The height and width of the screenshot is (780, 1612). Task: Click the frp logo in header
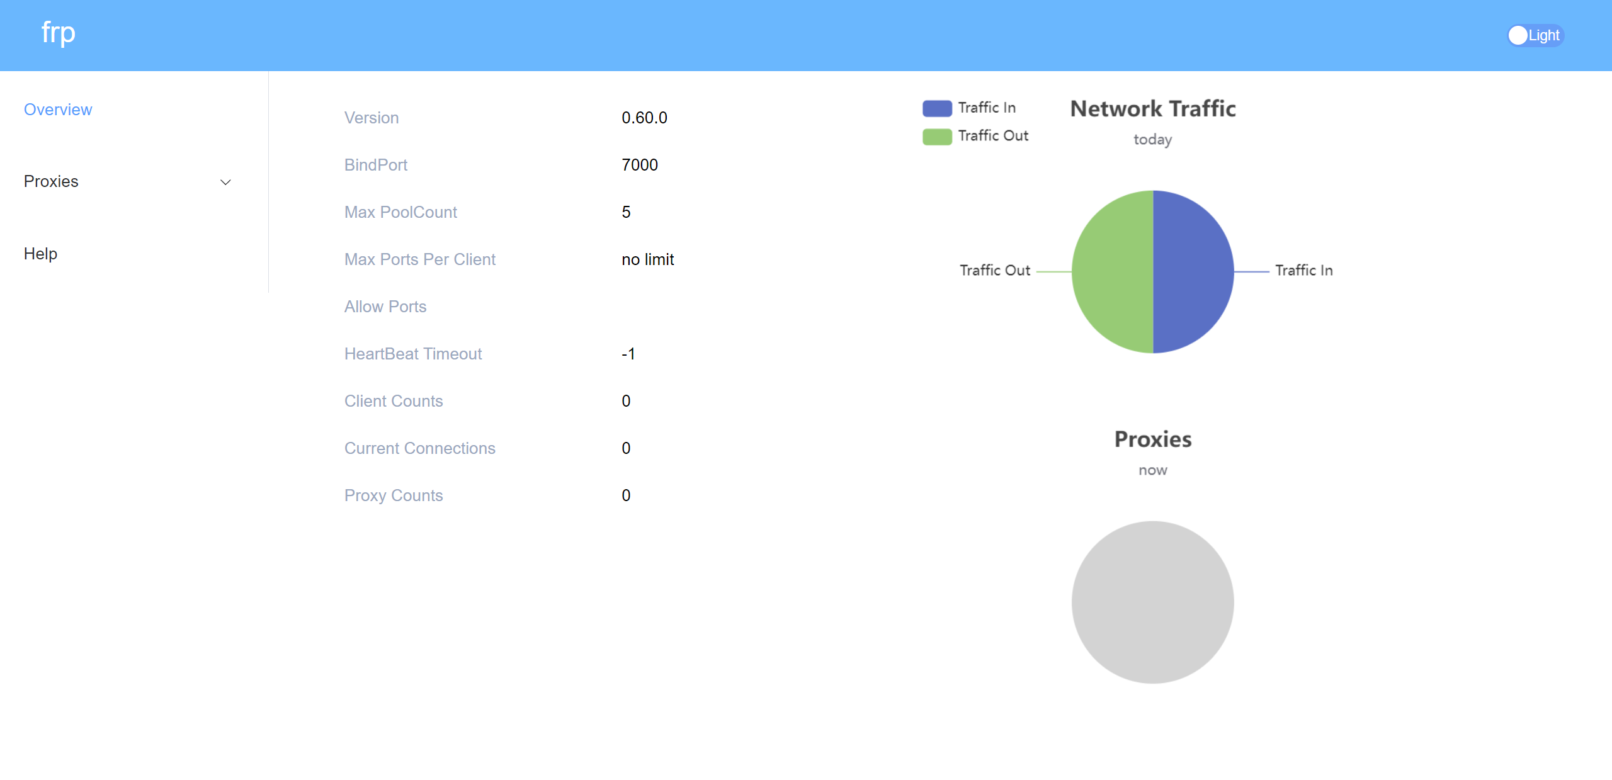coord(58,33)
